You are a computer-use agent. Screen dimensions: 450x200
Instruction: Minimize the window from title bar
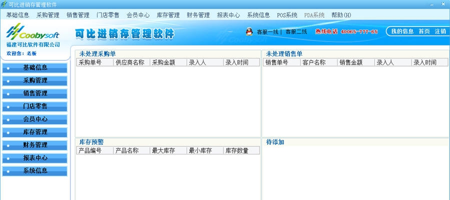(x=432, y=4)
